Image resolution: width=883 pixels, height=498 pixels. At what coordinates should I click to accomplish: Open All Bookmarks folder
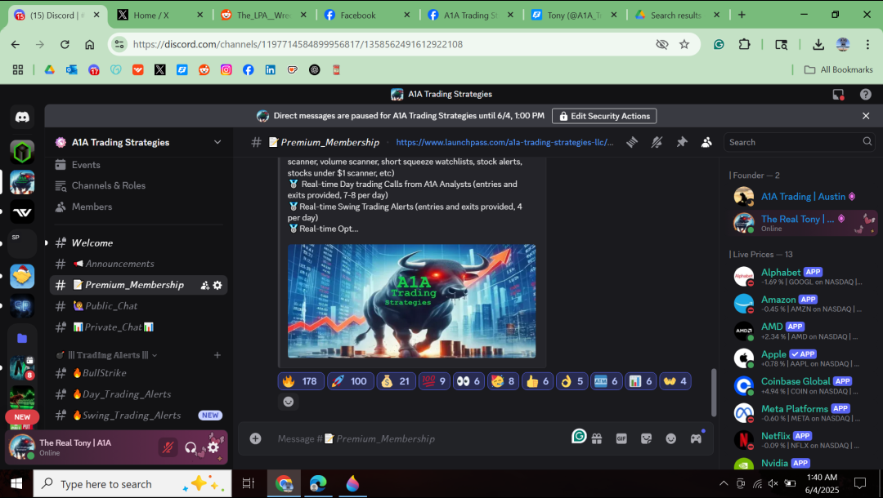pos(839,69)
